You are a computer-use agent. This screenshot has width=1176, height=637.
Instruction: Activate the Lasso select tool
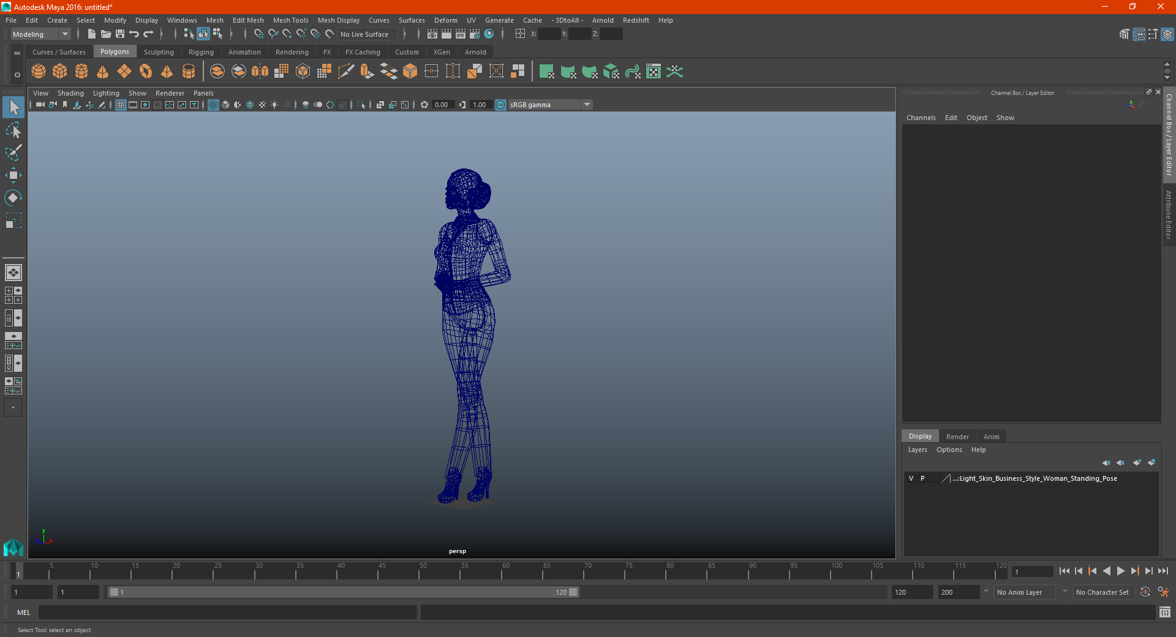coord(13,130)
